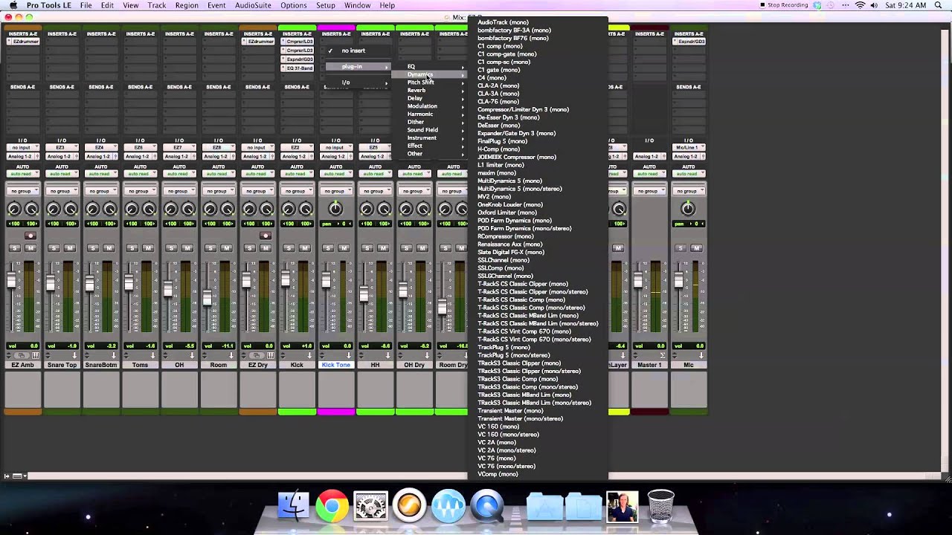Open the EZdrummer insert on EZ Amb track

tap(22, 42)
